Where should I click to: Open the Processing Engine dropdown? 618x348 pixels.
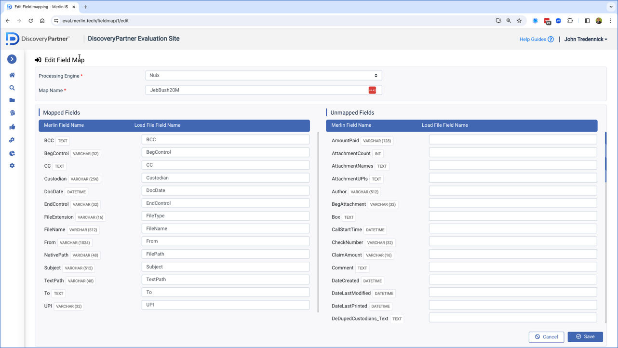[263, 76]
